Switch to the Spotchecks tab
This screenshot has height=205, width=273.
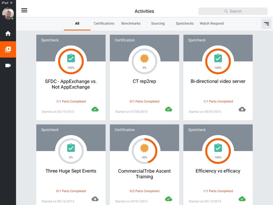point(185,23)
